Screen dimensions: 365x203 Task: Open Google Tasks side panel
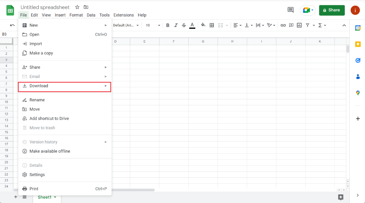358,60
